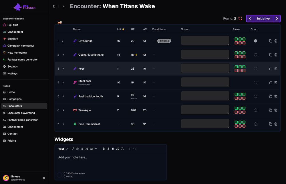286x184 pixels.
Task: Expand the Steel boar row details
Action: point(63,83)
